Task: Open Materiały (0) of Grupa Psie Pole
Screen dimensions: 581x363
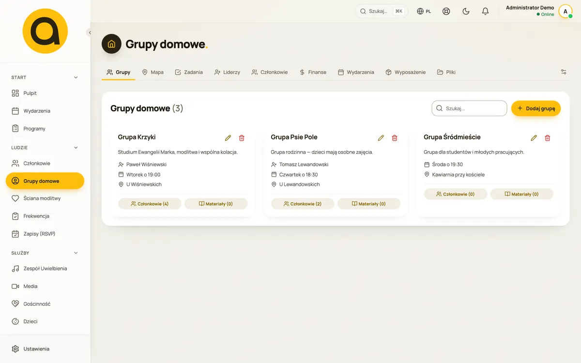Action: [369, 204]
